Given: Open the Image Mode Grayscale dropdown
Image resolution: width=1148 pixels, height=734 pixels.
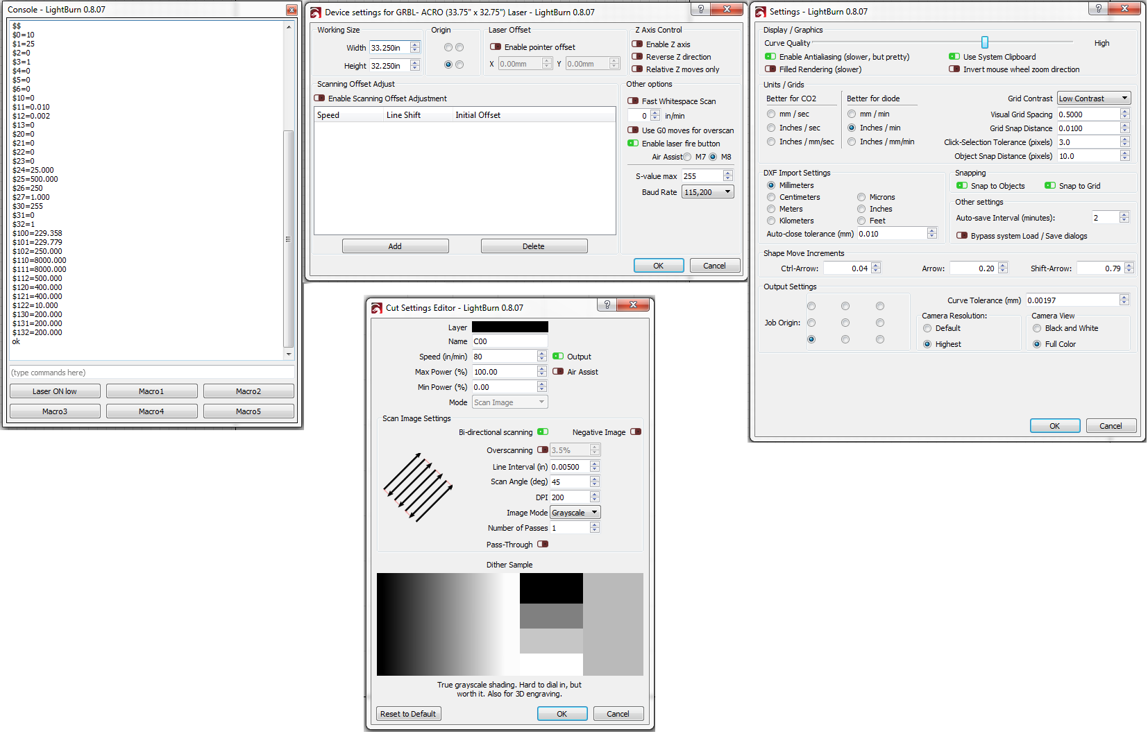Looking at the screenshot, I should 575,513.
